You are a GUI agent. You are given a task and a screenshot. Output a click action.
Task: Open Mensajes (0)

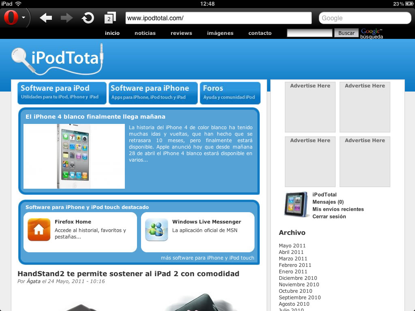coord(328,202)
